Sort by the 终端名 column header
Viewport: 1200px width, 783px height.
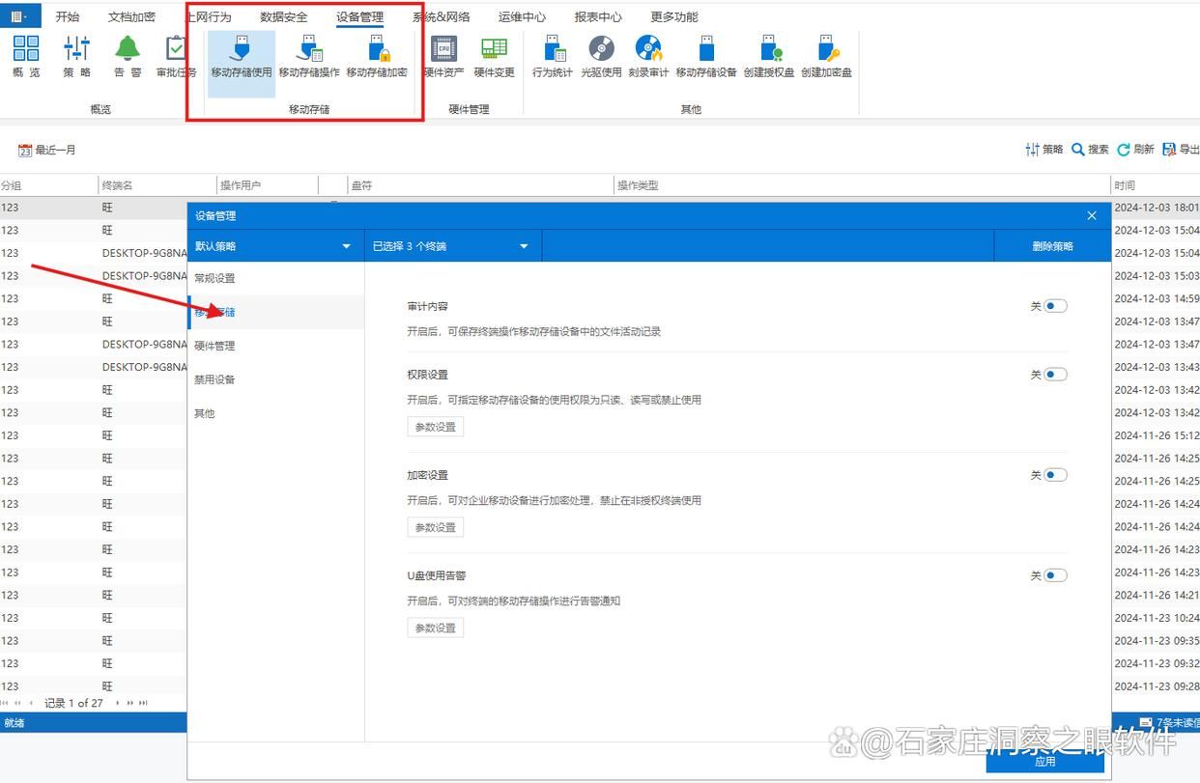pos(157,185)
